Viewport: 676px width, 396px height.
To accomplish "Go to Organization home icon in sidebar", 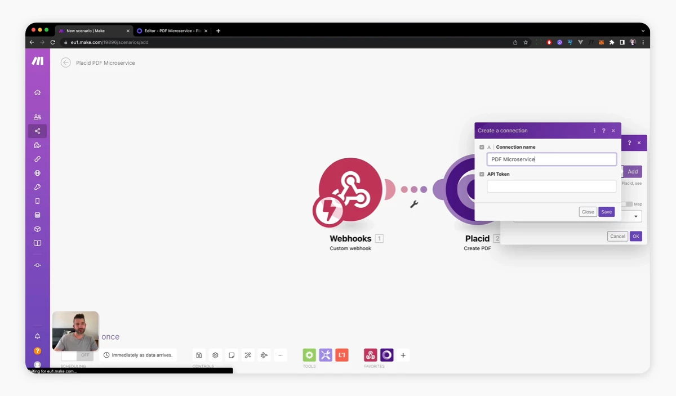I will (37, 92).
